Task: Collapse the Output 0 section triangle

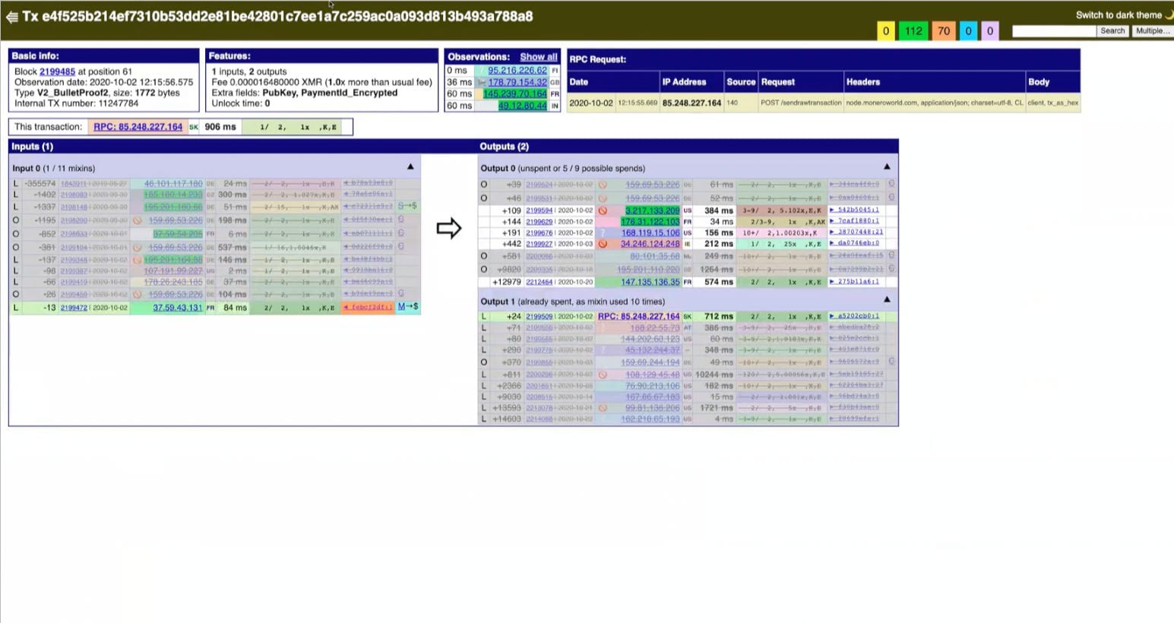Action: pos(886,166)
